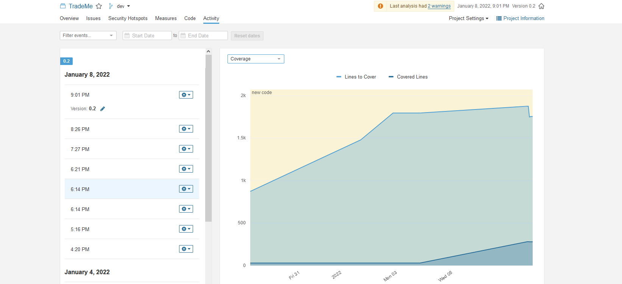The width and height of the screenshot is (622, 284).
Task: Click the orange warning icon in analysis banner
Action: coord(380,6)
